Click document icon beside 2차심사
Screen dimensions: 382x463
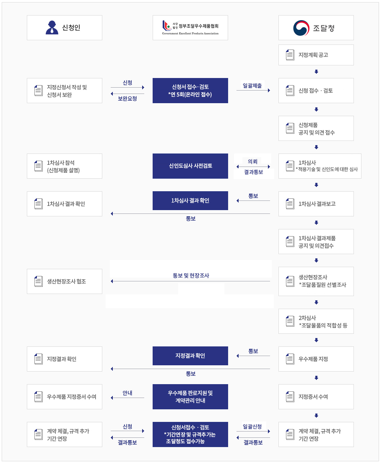pos(290,321)
